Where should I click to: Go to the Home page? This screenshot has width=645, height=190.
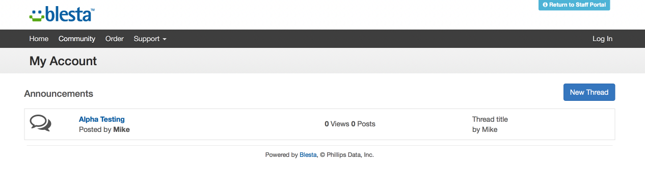(39, 39)
